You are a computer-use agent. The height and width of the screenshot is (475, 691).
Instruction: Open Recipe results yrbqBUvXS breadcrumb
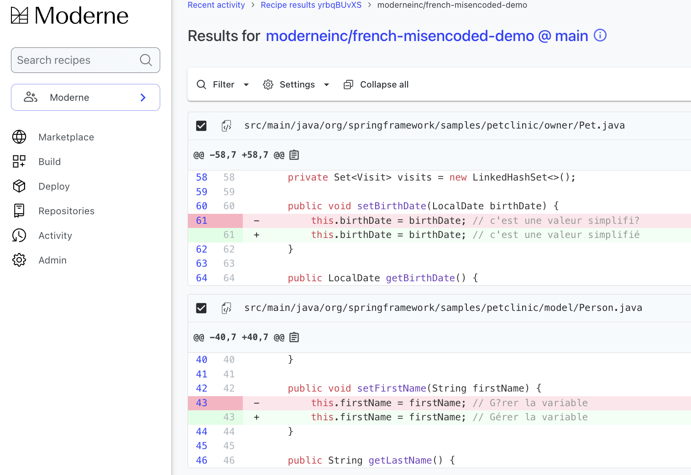tap(311, 5)
